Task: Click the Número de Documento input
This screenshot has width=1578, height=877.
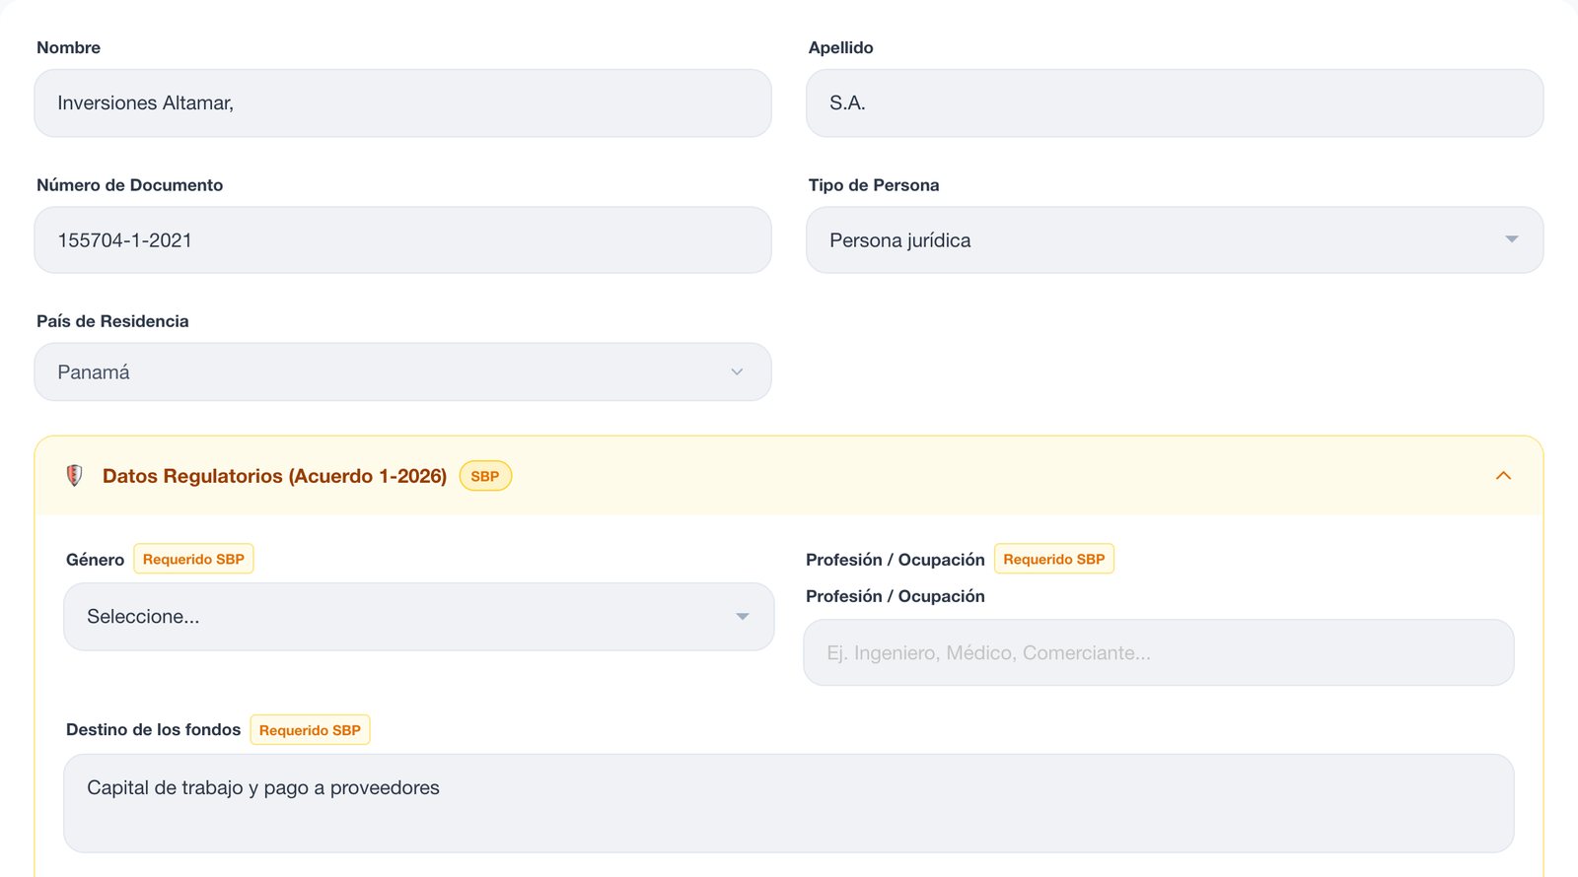Action: coord(402,240)
